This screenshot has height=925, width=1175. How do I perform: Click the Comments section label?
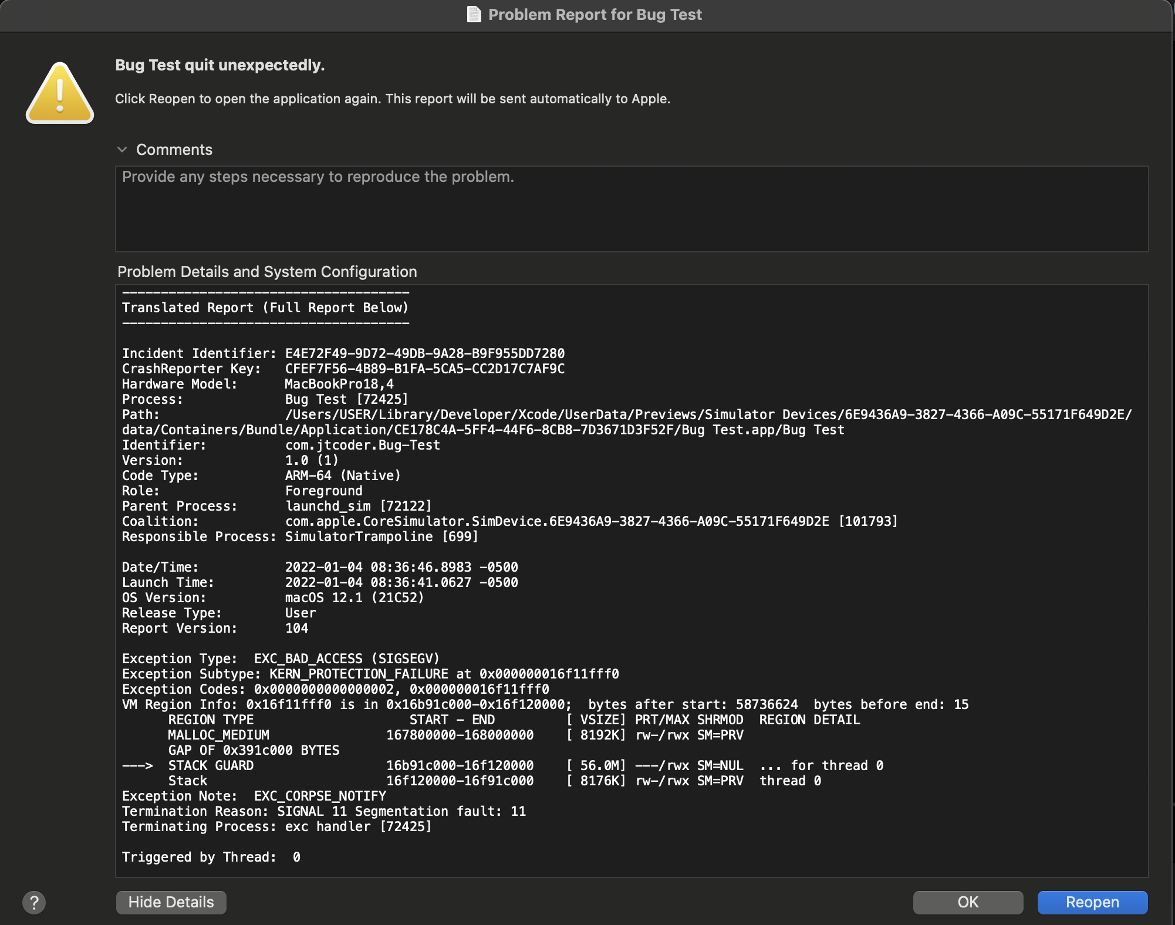click(x=174, y=150)
